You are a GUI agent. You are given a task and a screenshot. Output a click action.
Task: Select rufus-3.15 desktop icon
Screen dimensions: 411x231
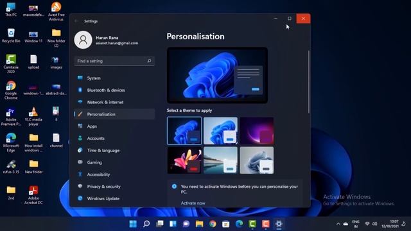click(11, 167)
